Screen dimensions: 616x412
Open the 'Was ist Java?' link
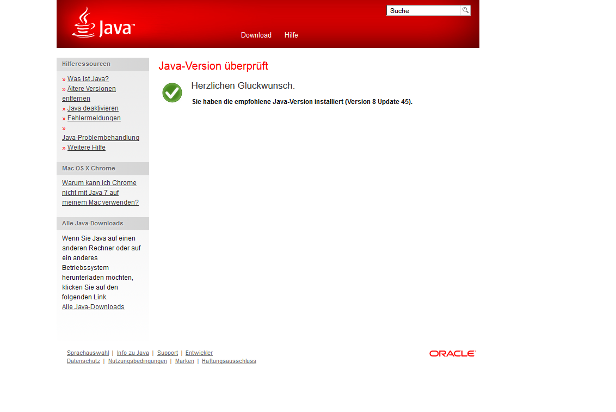point(88,79)
